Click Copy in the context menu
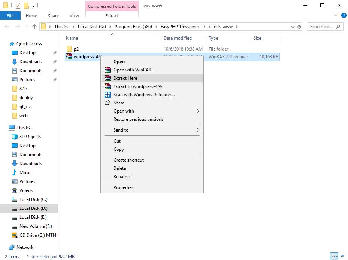The image size is (348, 260). 152,149
